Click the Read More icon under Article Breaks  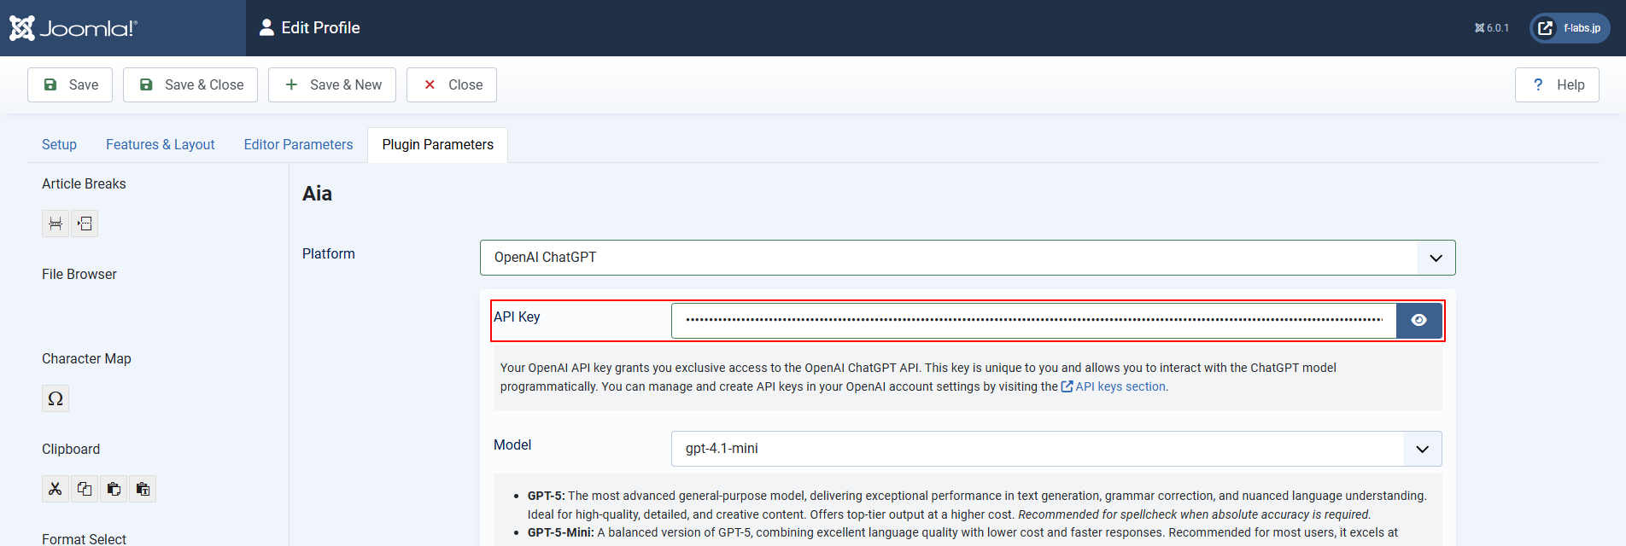[85, 224]
